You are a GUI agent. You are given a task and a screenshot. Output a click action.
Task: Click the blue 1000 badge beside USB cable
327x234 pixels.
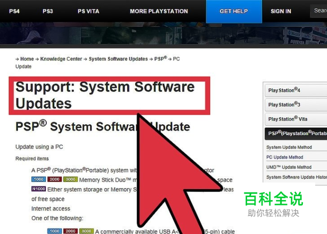(54, 231)
